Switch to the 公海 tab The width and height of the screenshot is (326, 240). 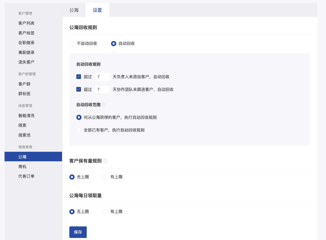[x=74, y=10]
